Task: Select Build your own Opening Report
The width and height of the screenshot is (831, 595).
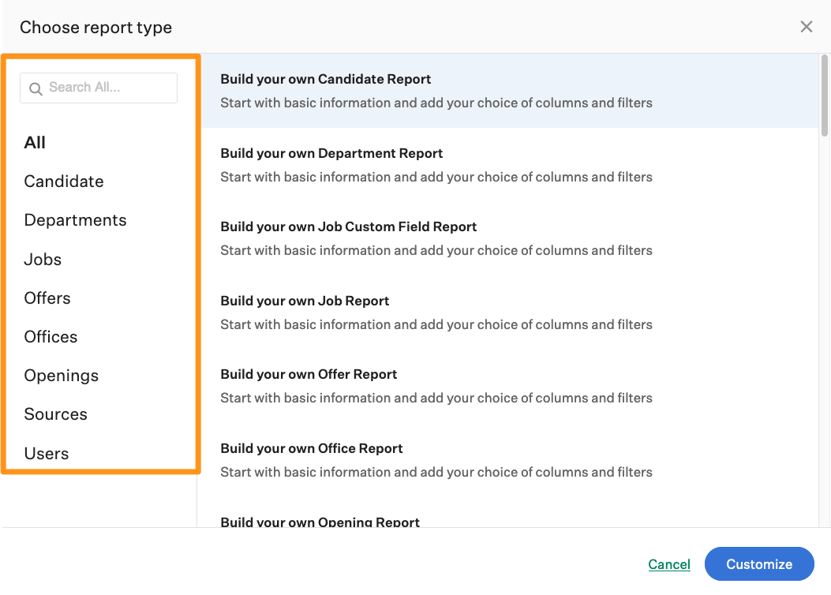Action: (x=510, y=513)
